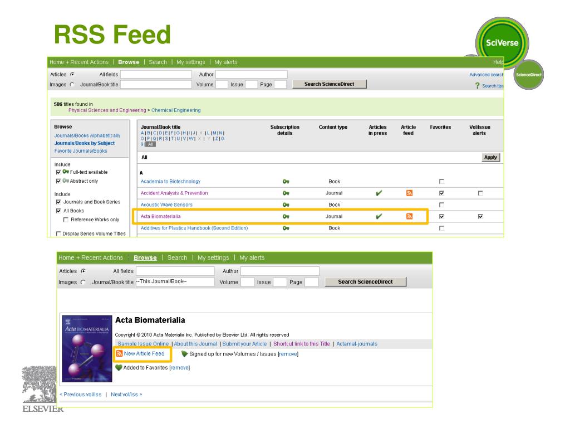Image resolution: width=570 pixels, height=428 pixels.
Task: Click subscription key icon for Additives for Plastics Handbook
Action: click(286, 228)
